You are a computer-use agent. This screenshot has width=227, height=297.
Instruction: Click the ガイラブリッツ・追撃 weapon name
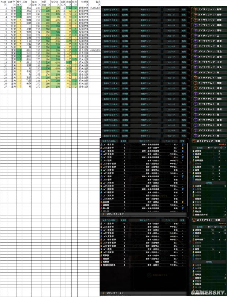click(x=212, y=15)
